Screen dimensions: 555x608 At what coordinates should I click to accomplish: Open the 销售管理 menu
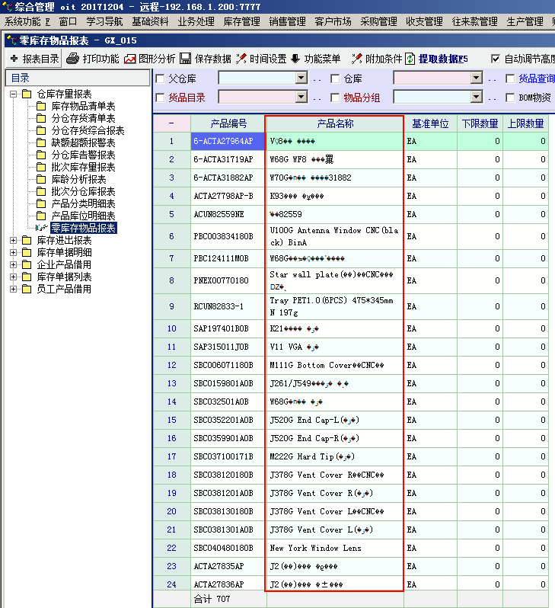(x=287, y=21)
